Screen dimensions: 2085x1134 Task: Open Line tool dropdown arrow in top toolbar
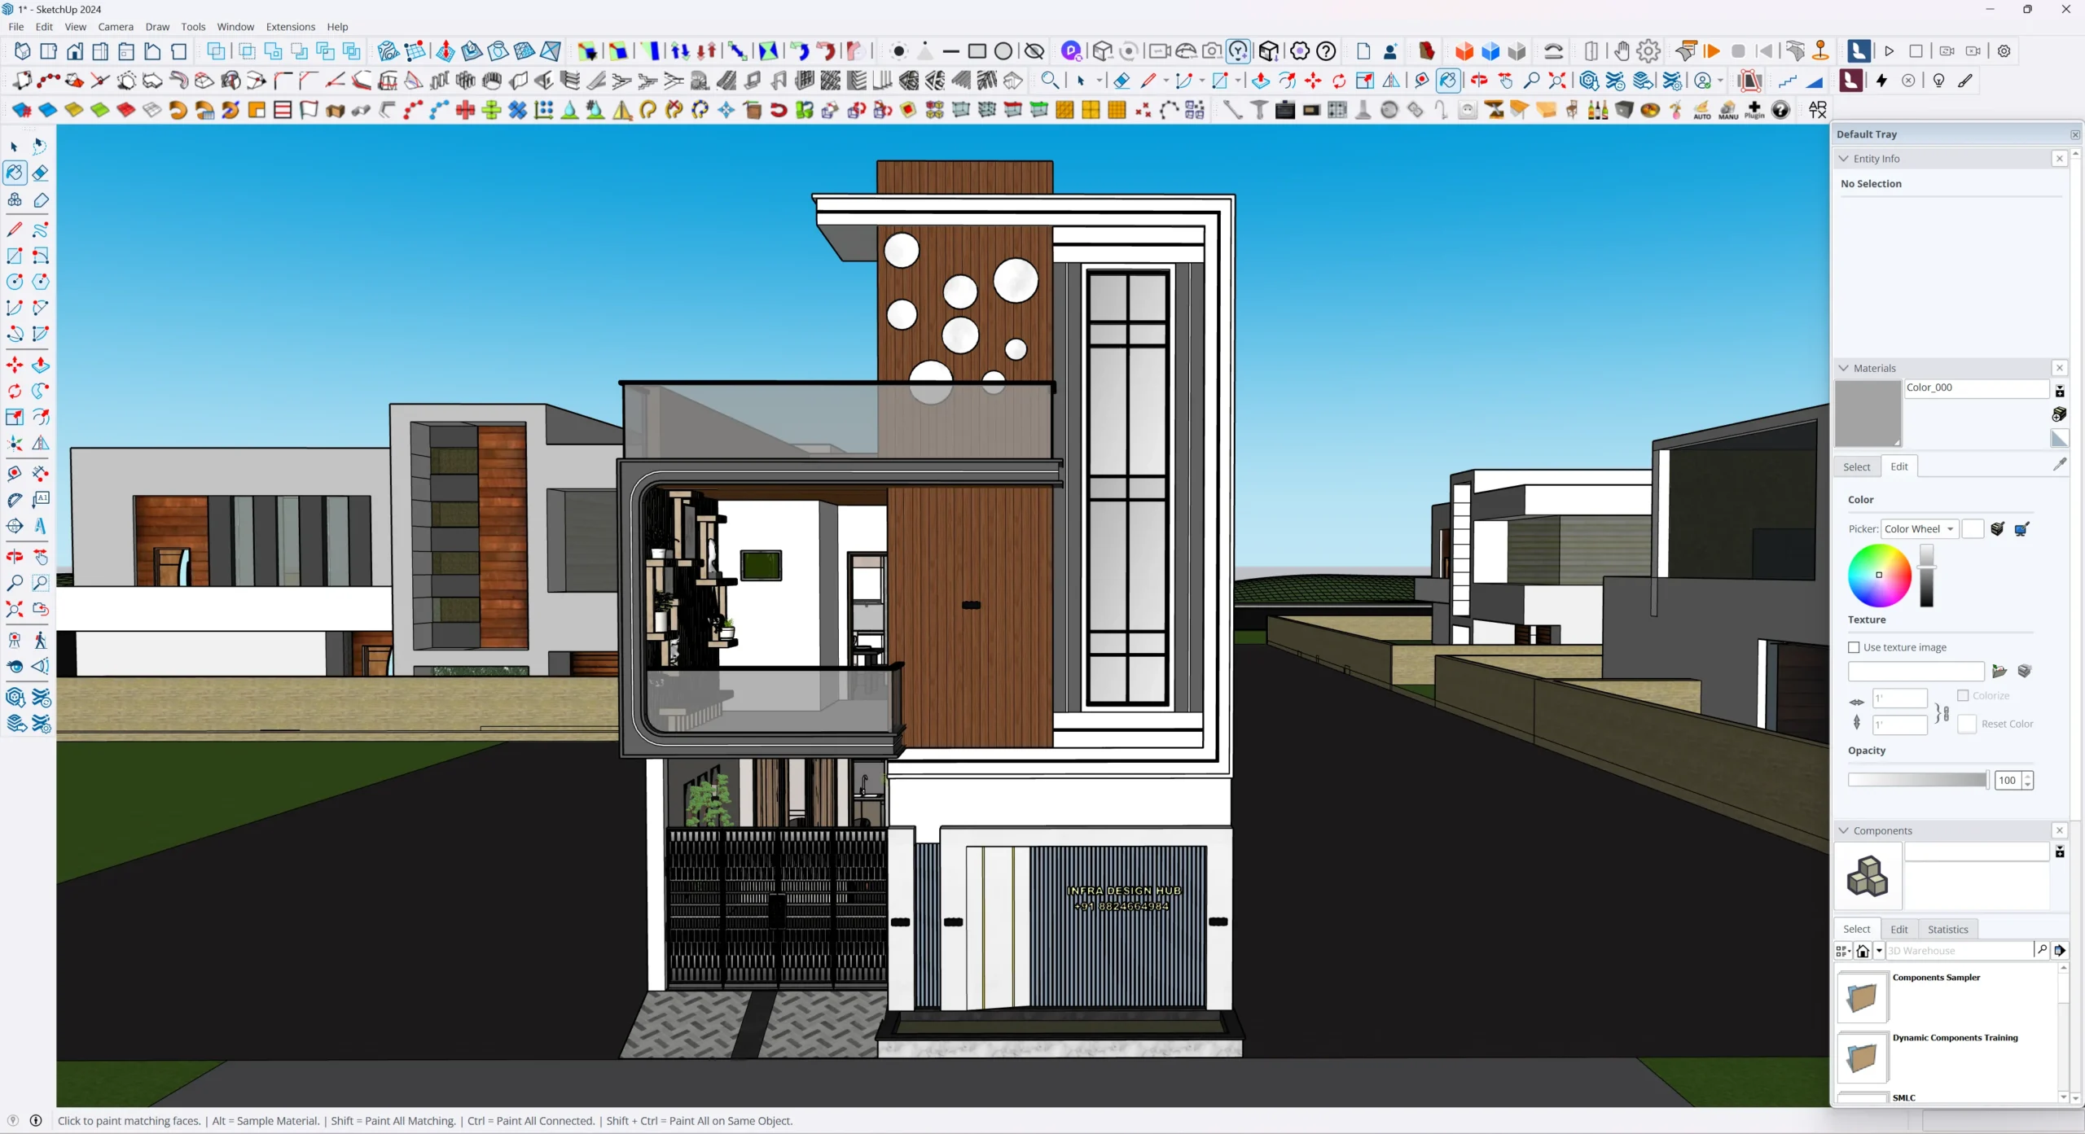click(1165, 81)
